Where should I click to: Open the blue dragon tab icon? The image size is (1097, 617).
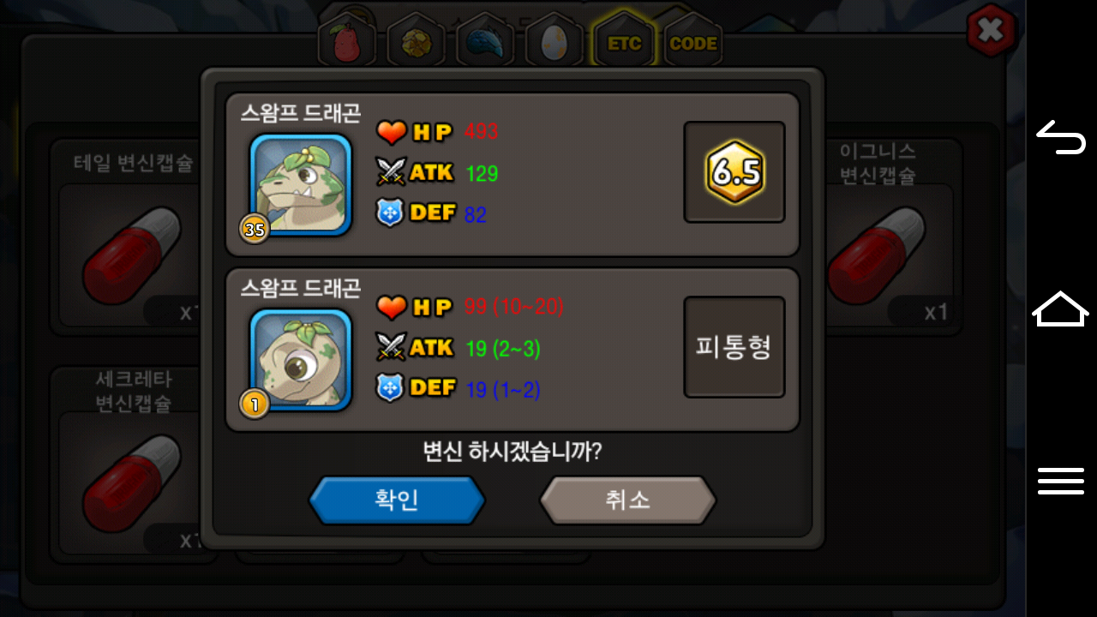(x=485, y=41)
